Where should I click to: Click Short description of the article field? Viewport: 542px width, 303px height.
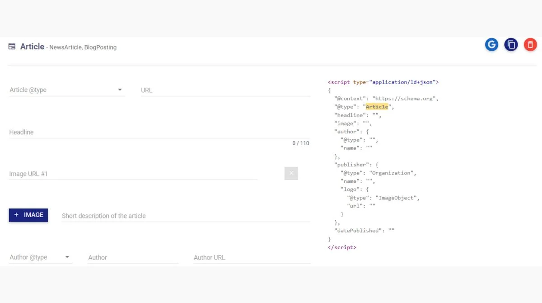click(x=186, y=216)
